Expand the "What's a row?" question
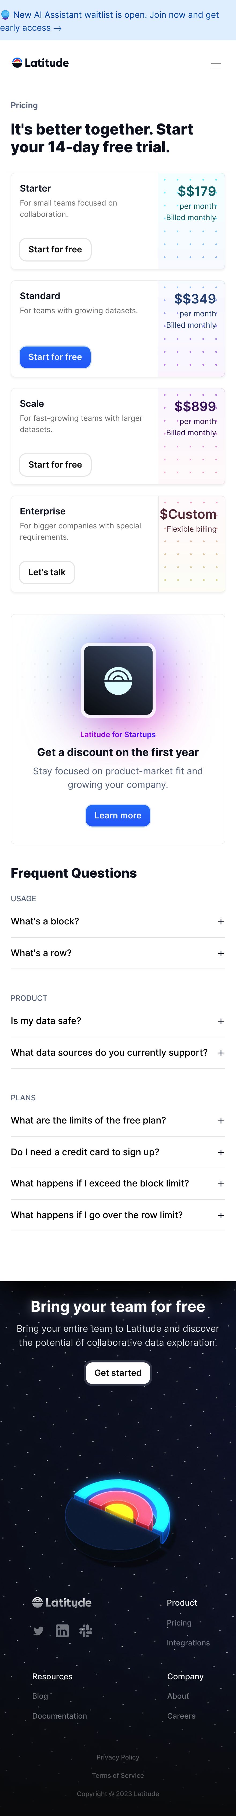The image size is (236, 1816). [118, 953]
